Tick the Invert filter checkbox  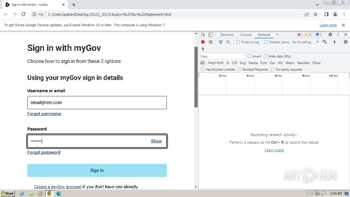coord(249,56)
